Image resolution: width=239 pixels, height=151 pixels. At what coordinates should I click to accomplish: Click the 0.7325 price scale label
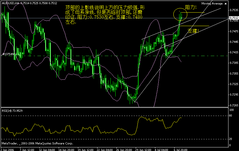click(x=234, y=84)
